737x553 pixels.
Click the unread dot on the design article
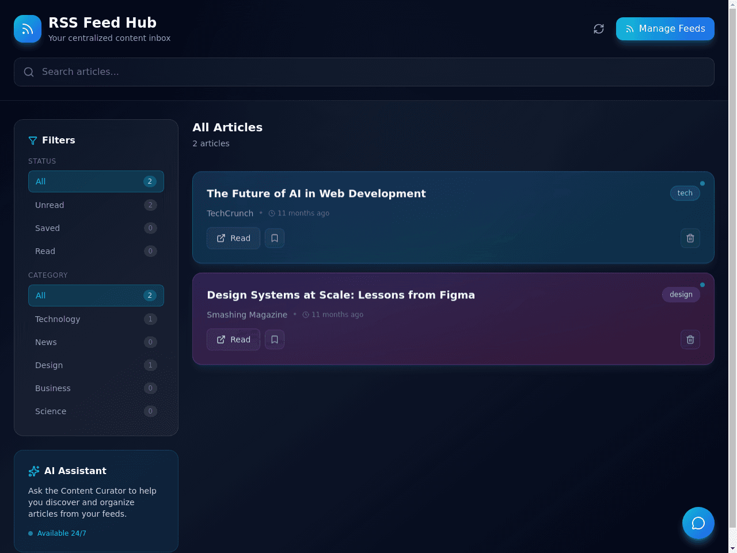[702, 285]
